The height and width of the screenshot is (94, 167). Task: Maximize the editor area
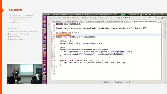click(x=161, y=21)
